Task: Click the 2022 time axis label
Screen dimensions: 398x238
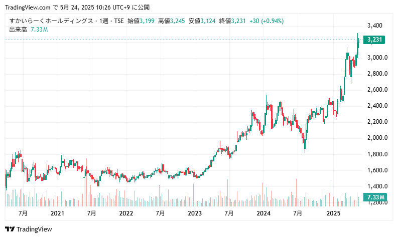Action: tap(126, 213)
